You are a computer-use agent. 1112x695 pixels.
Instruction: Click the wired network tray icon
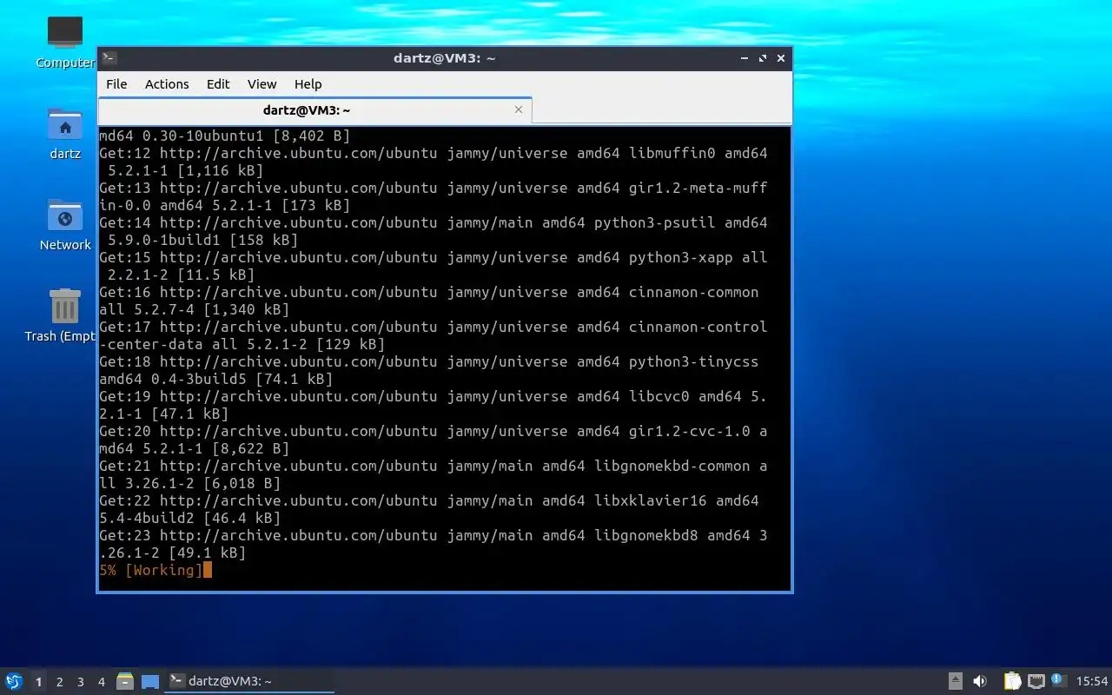(x=1036, y=681)
